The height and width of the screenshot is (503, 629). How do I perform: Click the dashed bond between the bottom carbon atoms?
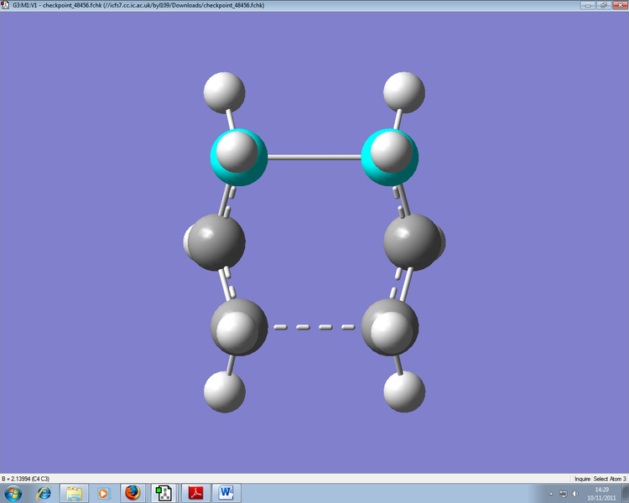pyautogui.click(x=314, y=327)
